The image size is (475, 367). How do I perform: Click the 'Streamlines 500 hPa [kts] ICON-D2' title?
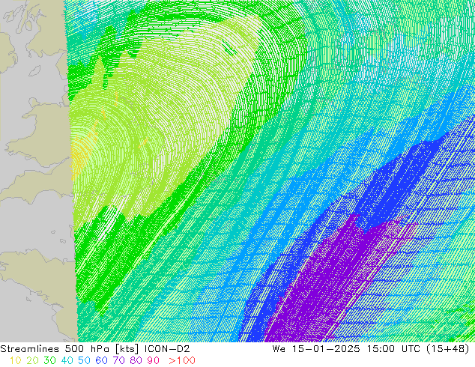coord(95,349)
